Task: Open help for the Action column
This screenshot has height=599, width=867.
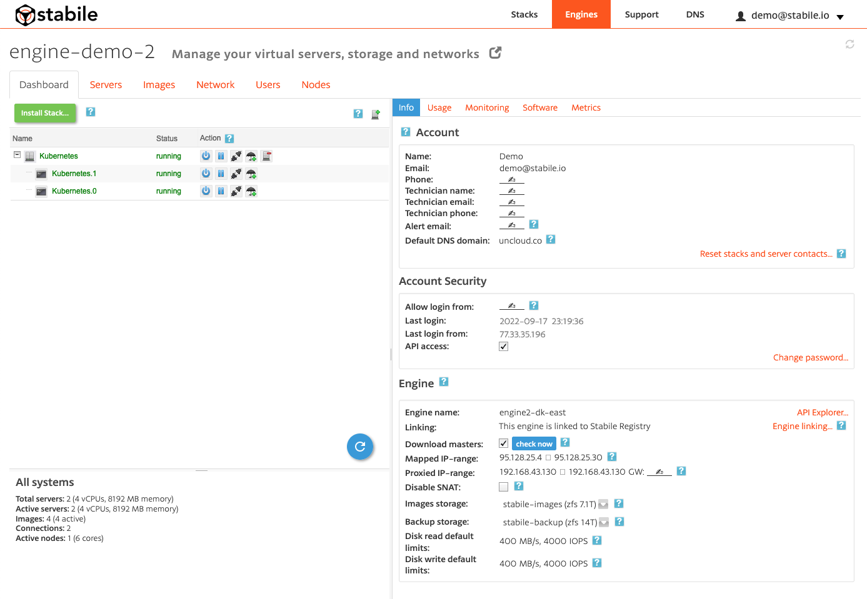Action: pyautogui.click(x=229, y=139)
